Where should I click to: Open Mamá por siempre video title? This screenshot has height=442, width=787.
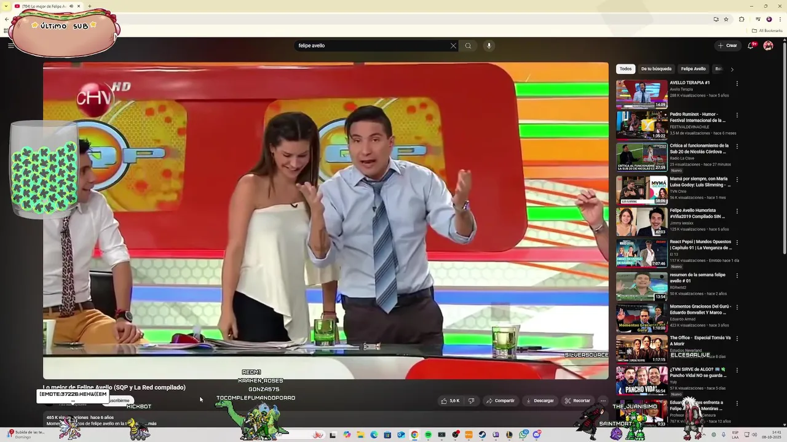coord(700,182)
